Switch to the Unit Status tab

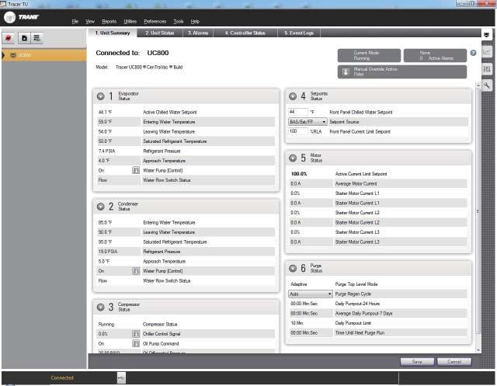pyautogui.click(x=160, y=33)
